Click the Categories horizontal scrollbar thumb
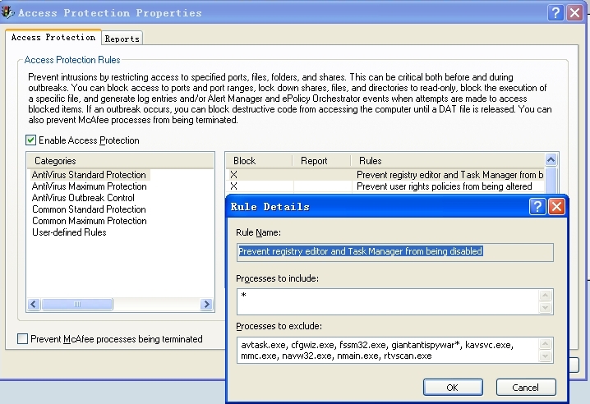Screen dimensions: 590x404 (x=78, y=305)
